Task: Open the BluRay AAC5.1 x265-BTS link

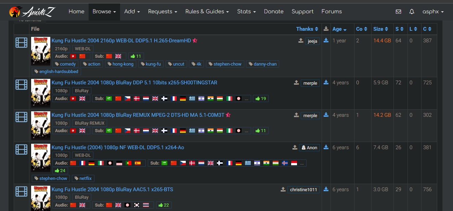Action: pos(112,189)
